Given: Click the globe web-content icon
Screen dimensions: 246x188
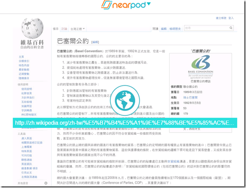Looking at the screenshot, I should [x=125, y=100].
